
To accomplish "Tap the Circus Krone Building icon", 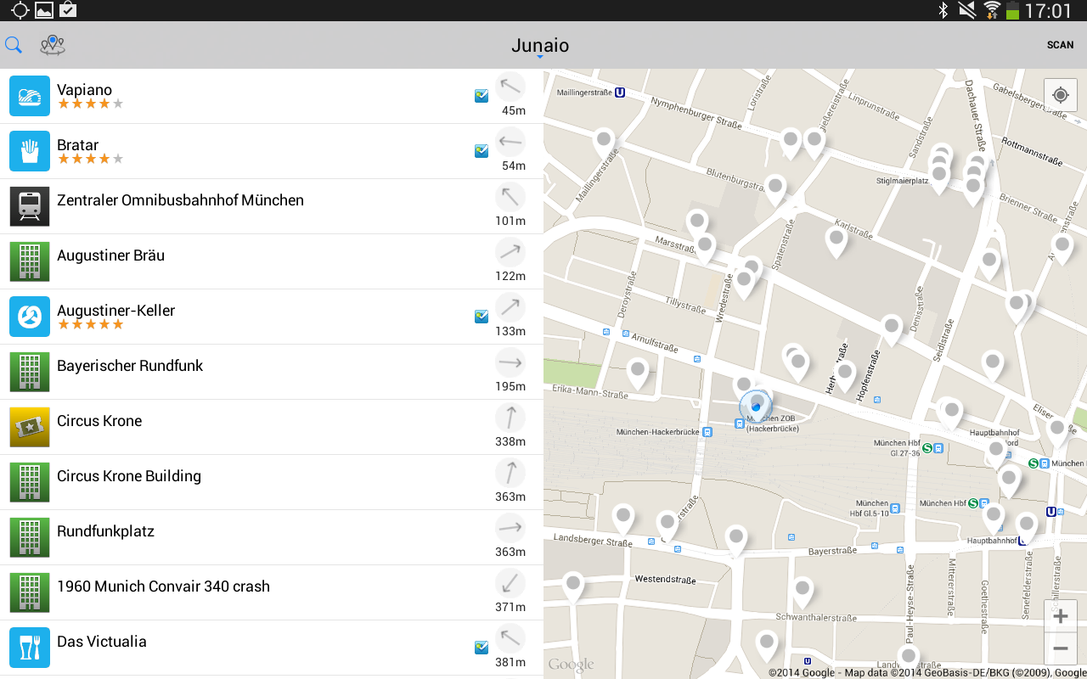I will point(30,482).
